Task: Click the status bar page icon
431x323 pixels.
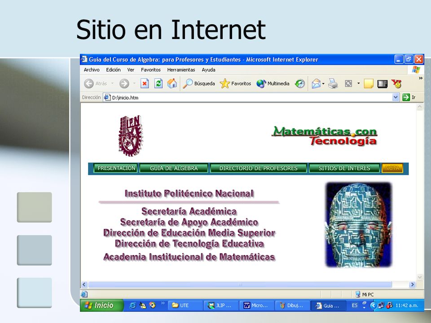Action: click(x=84, y=294)
